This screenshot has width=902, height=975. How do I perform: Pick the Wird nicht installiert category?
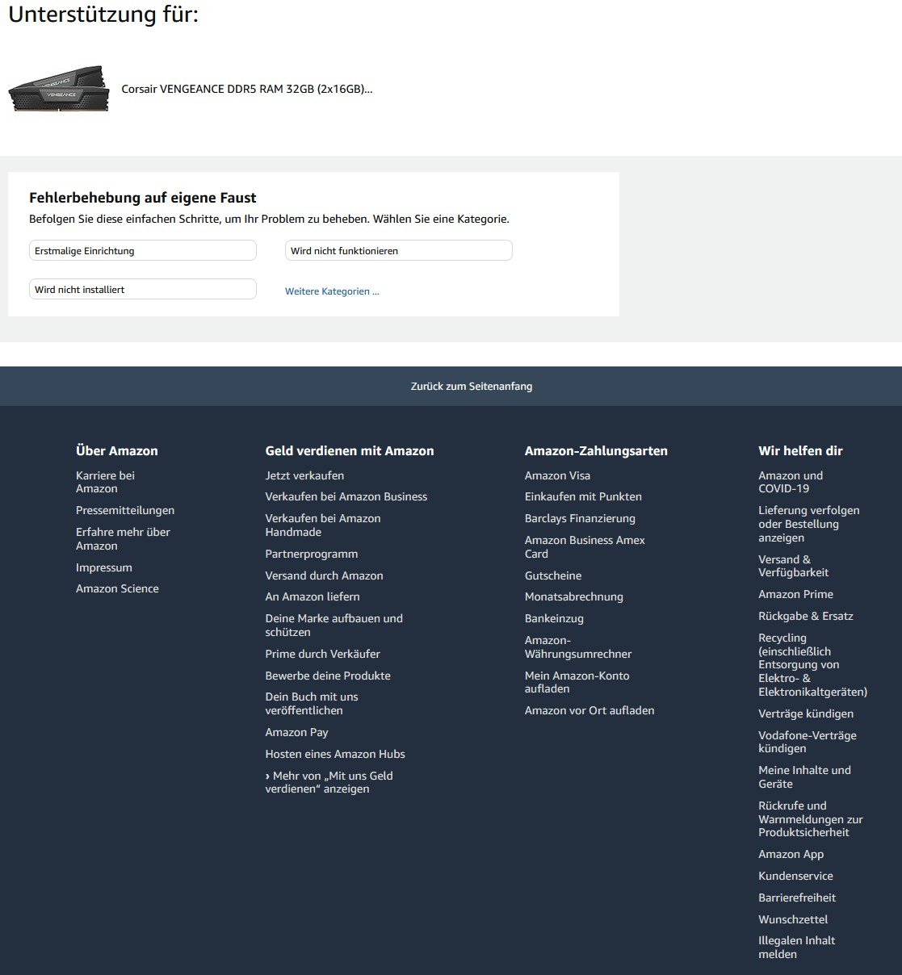point(143,290)
